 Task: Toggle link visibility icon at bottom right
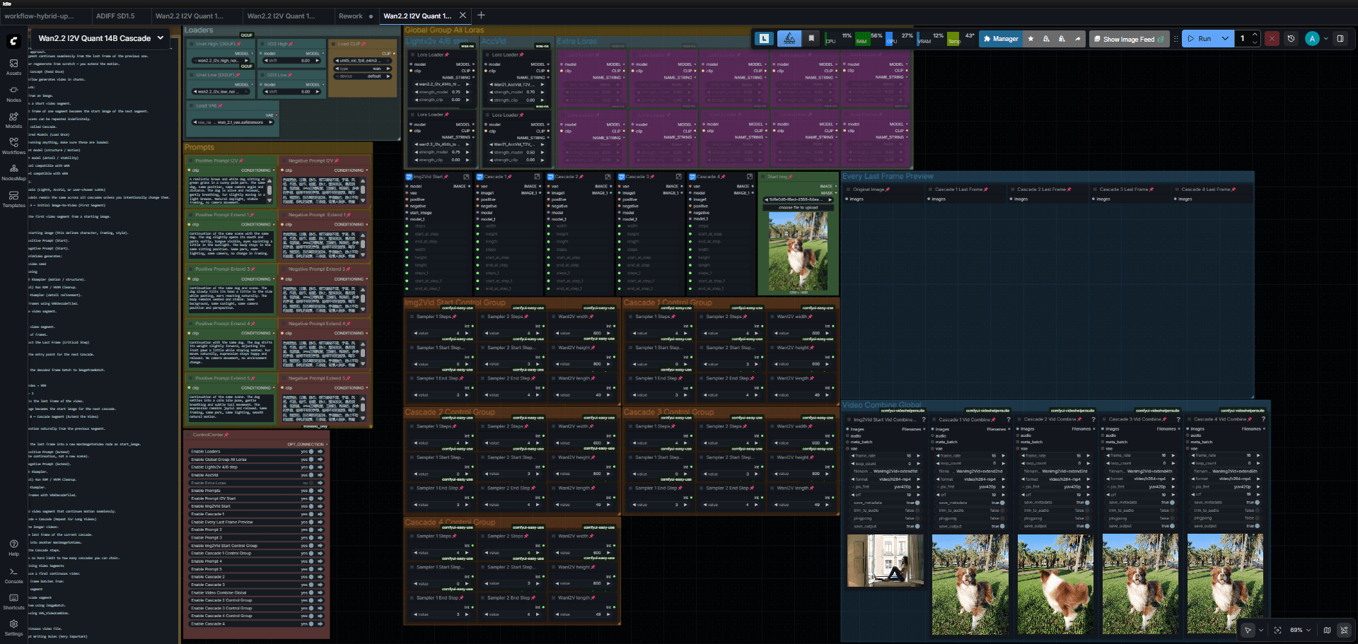(1344, 630)
